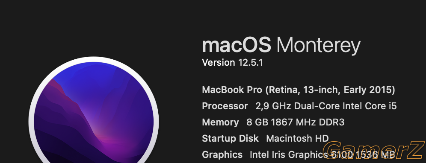This screenshot has width=426, height=163.
Task: Click the GamerZ watermark logo
Action: [374, 150]
